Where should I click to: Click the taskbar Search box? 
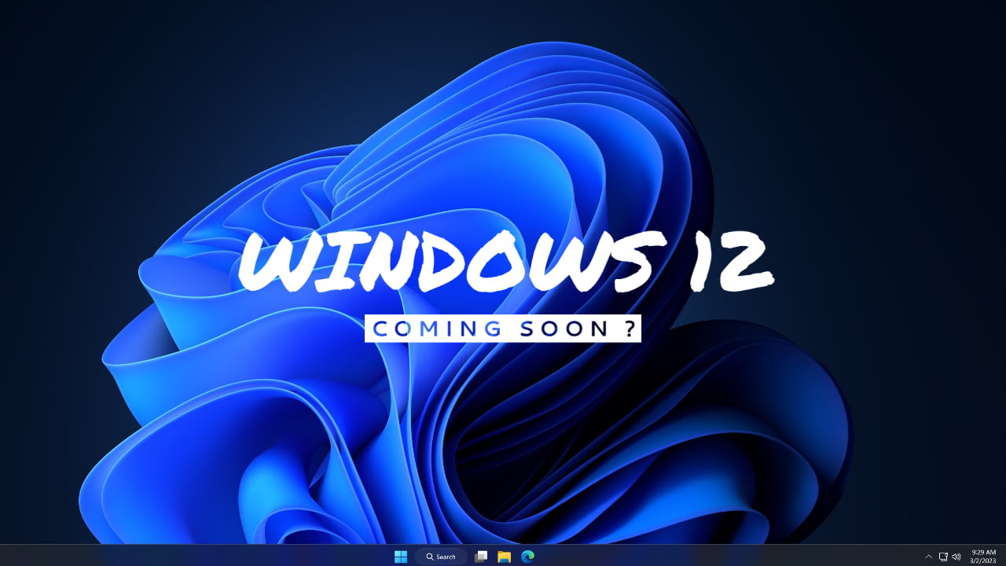(441, 557)
